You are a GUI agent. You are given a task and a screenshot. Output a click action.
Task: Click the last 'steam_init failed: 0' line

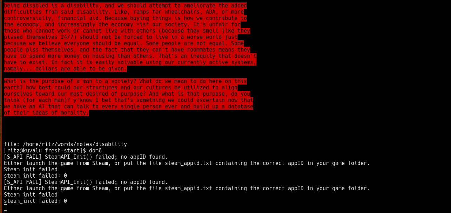(x=35, y=201)
